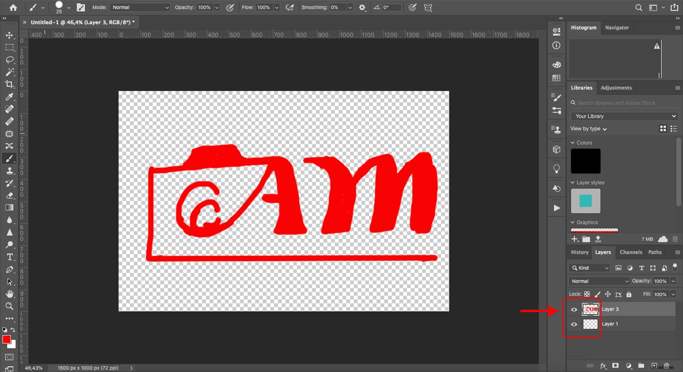
Task: Select the Clone Stamp tool
Action: point(10,171)
